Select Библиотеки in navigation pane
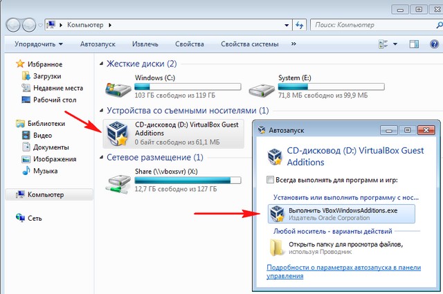The width and height of the screenshot is (443, 294). pyautogui.click(x=46, y=123)
